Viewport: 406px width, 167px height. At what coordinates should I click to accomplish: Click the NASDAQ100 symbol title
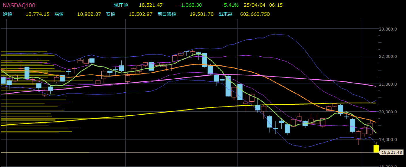tap(19, 5)
